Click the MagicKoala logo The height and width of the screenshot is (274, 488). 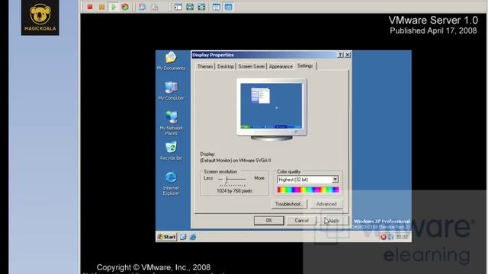(40, 17)
